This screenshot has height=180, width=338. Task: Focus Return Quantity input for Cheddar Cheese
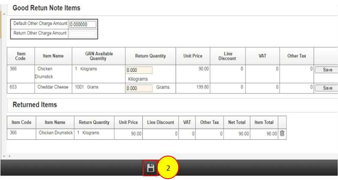pos(139,88)
